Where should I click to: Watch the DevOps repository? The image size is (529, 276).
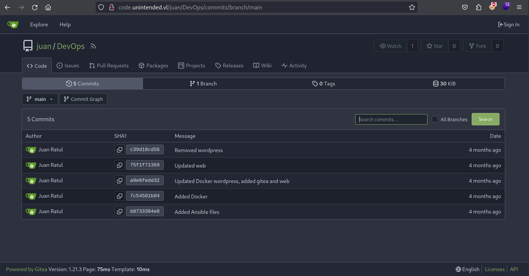391,46
